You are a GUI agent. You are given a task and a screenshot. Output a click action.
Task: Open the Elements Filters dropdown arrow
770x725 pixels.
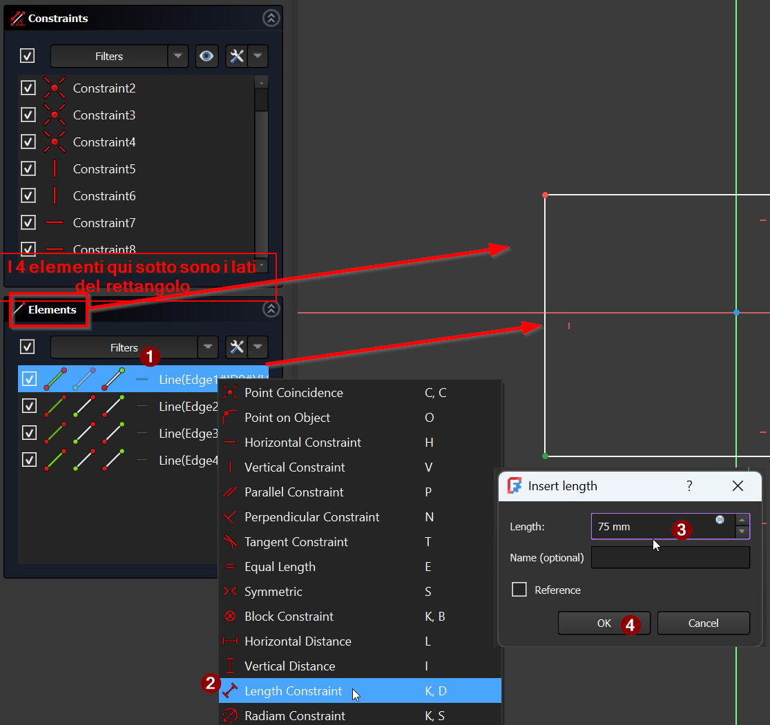pos(207,347)
